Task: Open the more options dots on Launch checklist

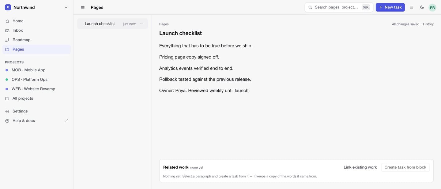Action: tap(142, 24)
